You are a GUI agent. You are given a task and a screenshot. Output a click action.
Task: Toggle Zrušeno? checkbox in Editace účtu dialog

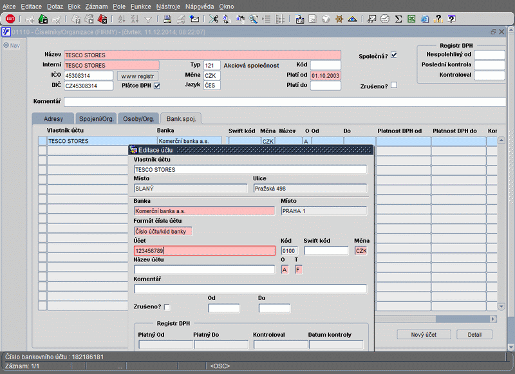pos(167,307)
